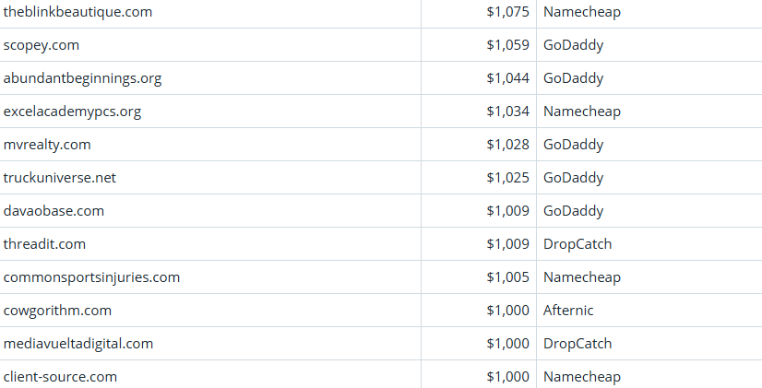Click the mvrealty.com domain
The image size is (762, 388).
[x=47, y=145]
